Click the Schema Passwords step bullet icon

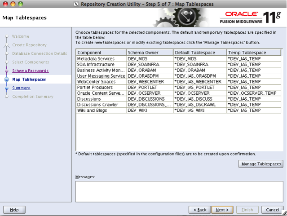(6, 71)
